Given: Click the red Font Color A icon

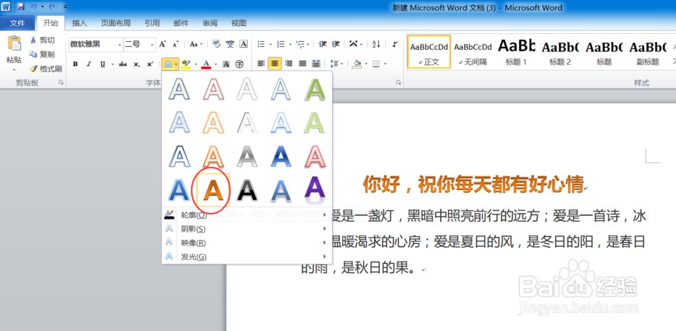Looking at the screenshot, I should coord(206,64).
